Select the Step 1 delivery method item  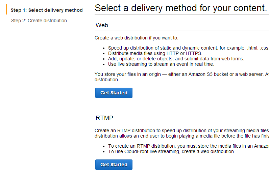47,10
